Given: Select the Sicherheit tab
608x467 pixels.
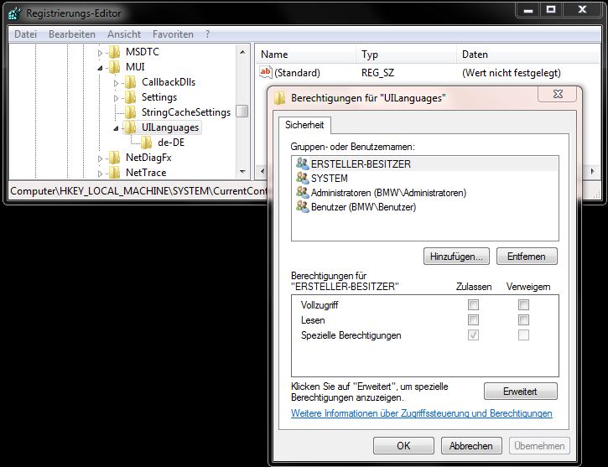Looking at the screenshot, I should click(x=304, y=125).
